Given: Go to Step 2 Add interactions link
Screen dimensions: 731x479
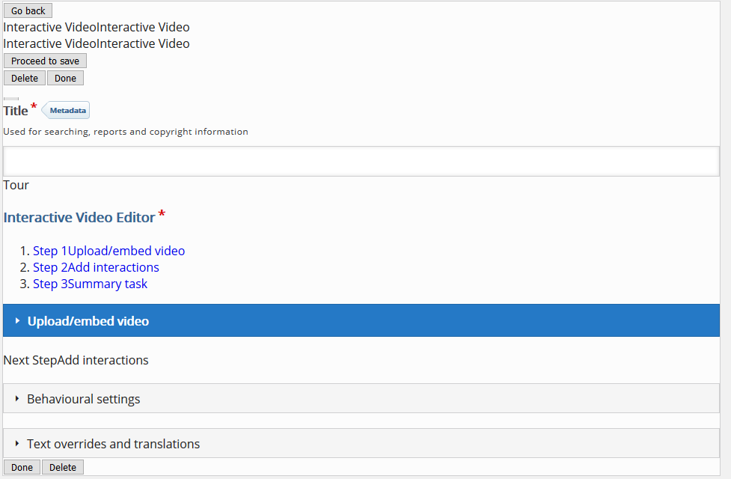Looking at the screenshot, I should click(96, 267).
